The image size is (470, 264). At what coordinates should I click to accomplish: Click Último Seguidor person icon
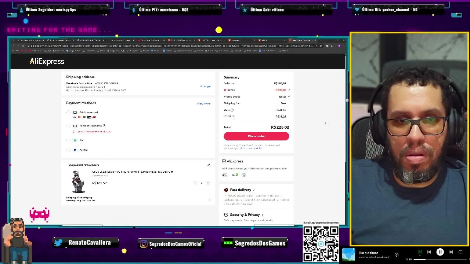[21, 10]
